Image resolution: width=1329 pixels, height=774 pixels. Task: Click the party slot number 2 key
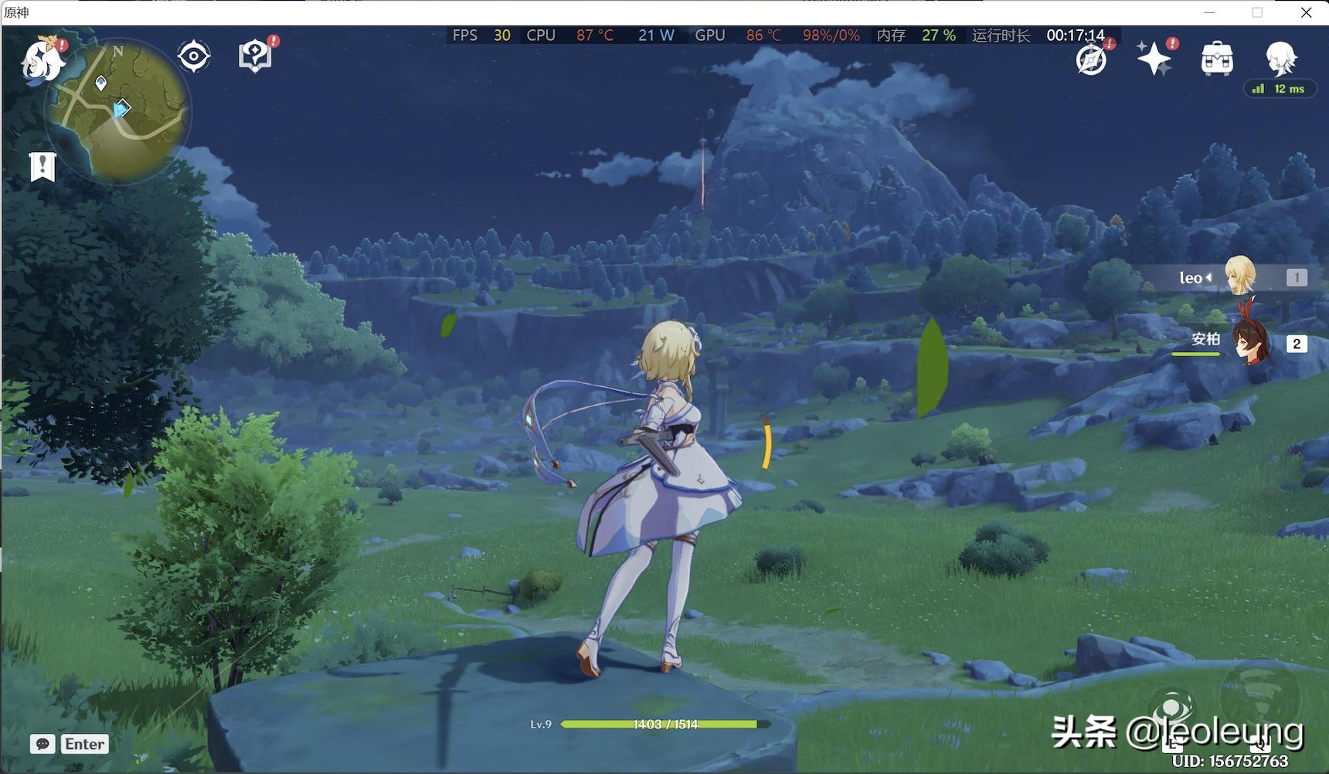click(1297, 344)
